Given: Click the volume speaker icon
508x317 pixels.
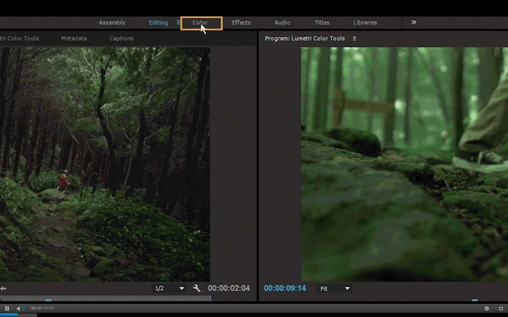Looking at the screenshot, I should coord(18,309).
